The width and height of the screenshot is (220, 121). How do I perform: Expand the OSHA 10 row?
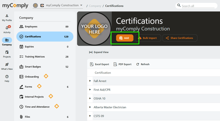(90, 98)
